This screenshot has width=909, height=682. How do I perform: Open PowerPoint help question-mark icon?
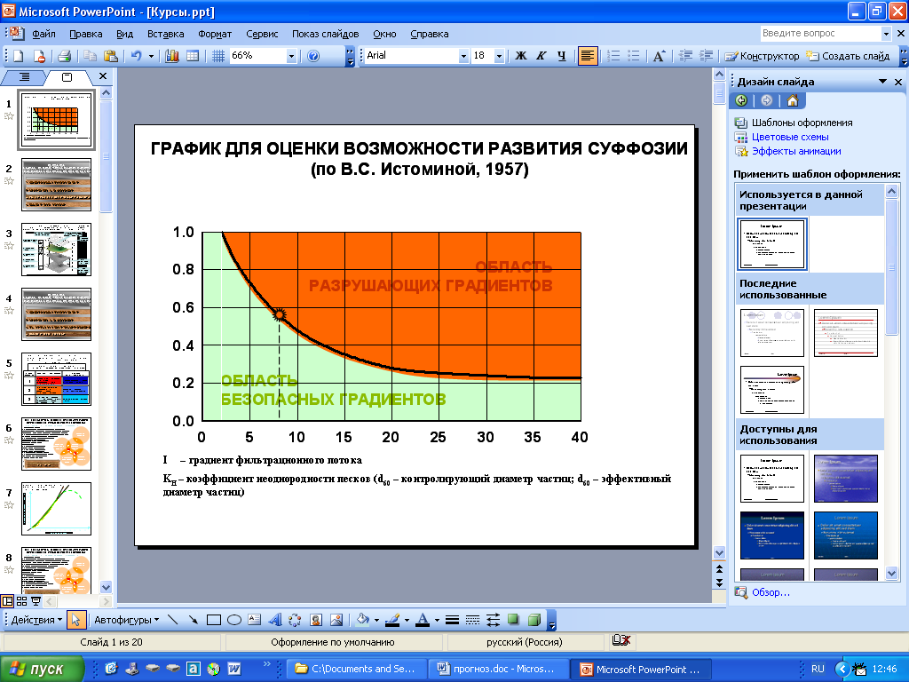(x=313, y=56)
